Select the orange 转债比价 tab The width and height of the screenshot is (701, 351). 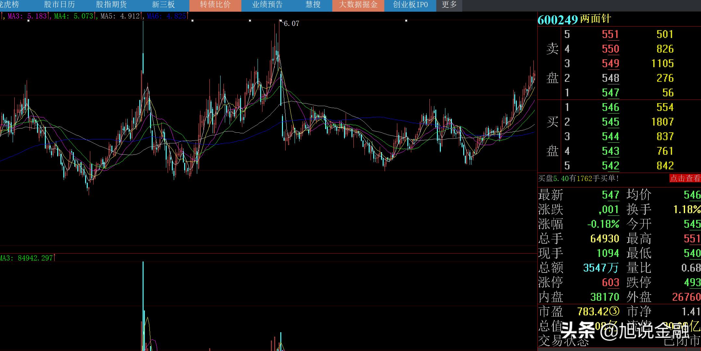tap(215, 5)
